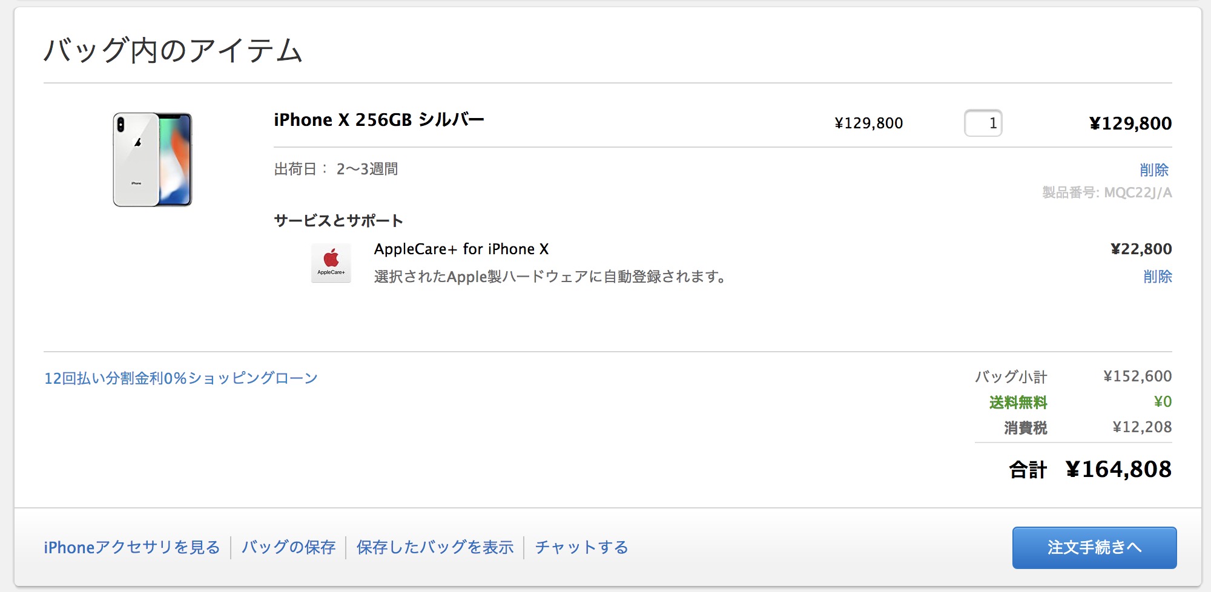
Task: Remove AppleCare+ using its 削除 link
Action: (x=1157, y=277)
